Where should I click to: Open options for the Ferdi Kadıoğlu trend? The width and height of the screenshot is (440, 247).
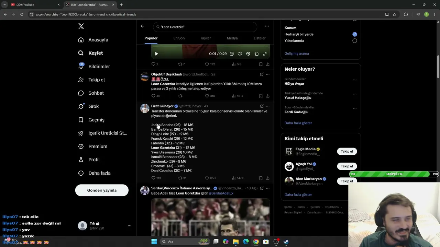tap(355, 108)
